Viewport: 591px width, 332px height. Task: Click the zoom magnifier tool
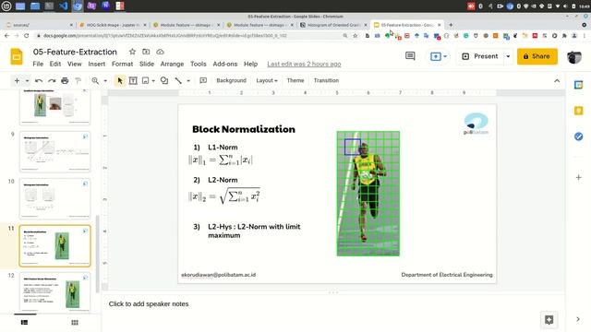click(x=95, y=80)
